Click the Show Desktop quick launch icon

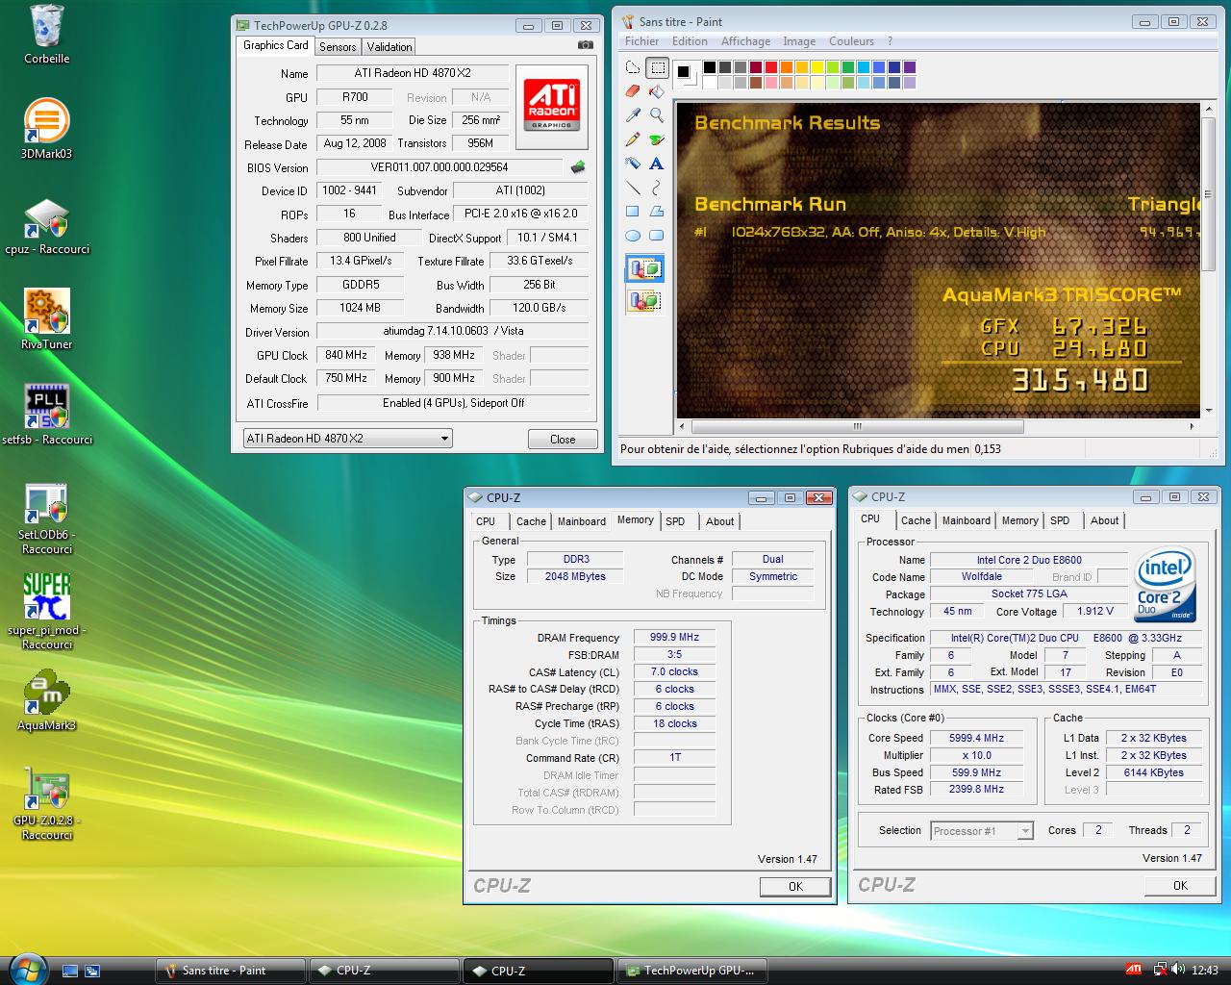coord(69,971)
